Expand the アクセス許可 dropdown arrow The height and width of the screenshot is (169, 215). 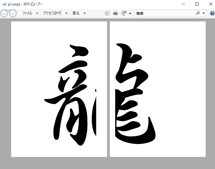(66, 13)
